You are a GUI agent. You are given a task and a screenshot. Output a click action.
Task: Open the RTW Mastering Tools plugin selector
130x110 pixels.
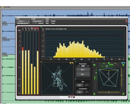pyautogui.click(x=23, y=23)
